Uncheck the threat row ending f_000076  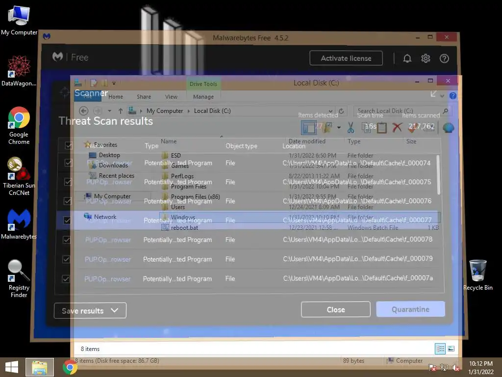click(68, 201)
